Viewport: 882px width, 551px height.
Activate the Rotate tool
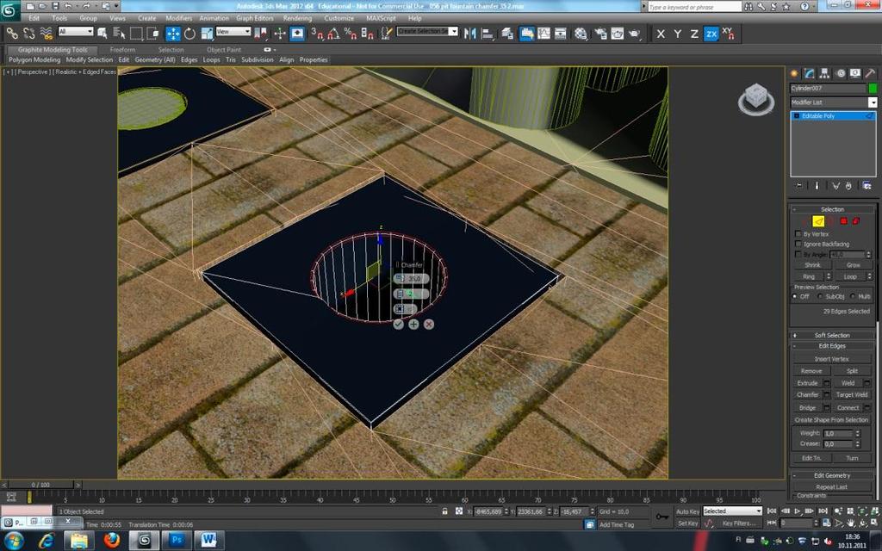(x=189, y=34)
